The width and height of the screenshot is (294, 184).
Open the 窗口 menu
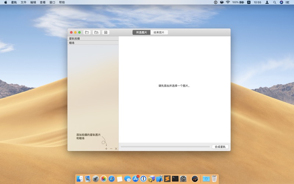tap(52, 2)
